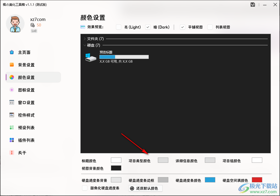This screenshot has height=196, width=280.
Task: Pick the 硬盘空间满颜色 red swatch
Action: (x=257, y=180)
